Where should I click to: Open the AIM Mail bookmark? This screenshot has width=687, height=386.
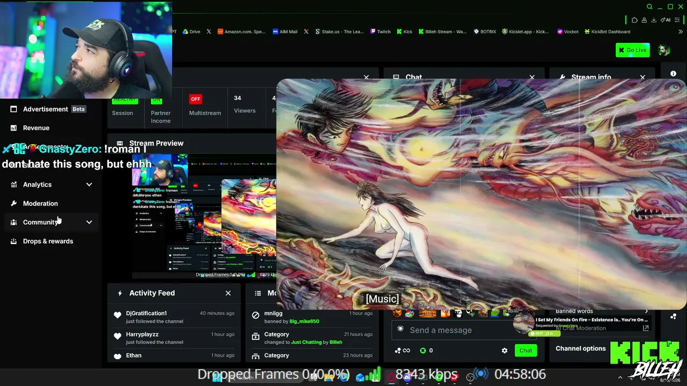(285, 32)
